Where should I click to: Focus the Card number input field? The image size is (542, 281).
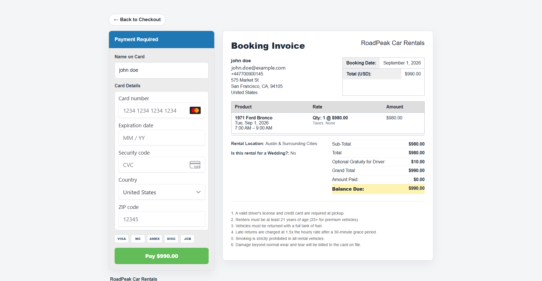click(162, 110)
